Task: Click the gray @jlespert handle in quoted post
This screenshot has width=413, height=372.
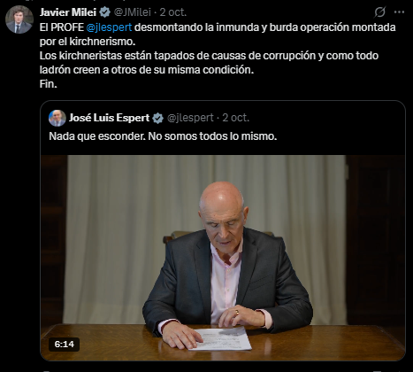Action: pyautogui.click(x=190, y=118)
